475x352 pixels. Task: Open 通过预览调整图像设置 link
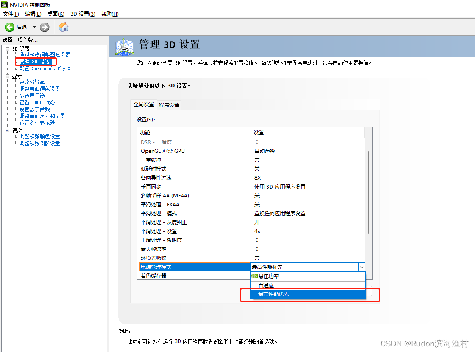pos(45,55)
